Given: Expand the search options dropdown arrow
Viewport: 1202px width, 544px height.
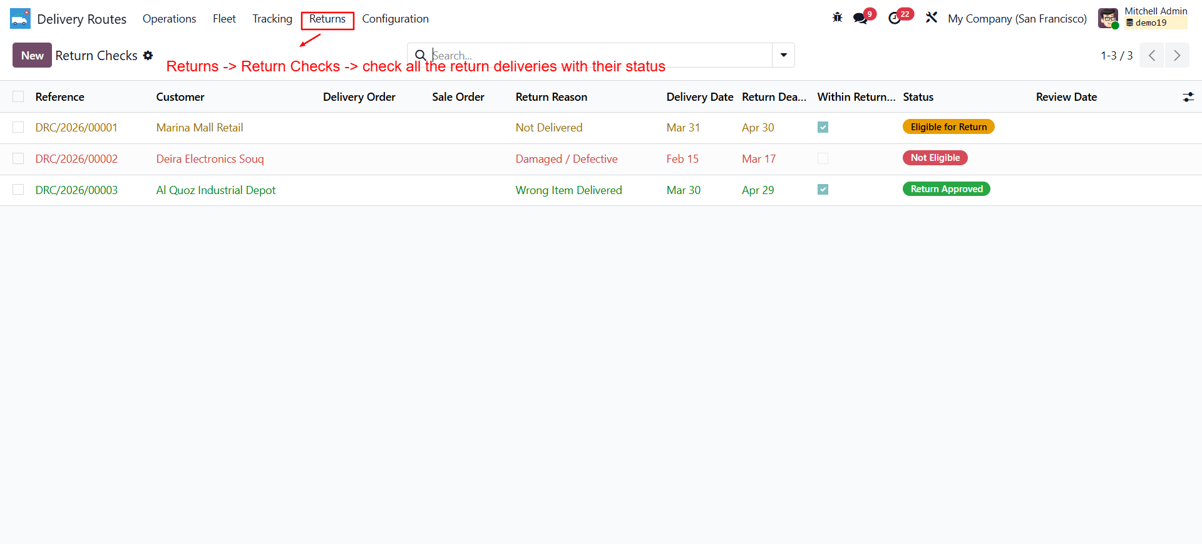Looking at the screenshot, I should [x=783, y=55].
